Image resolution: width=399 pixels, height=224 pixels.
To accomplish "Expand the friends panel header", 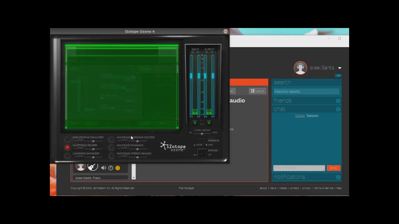I will click(x=306, y=100).
